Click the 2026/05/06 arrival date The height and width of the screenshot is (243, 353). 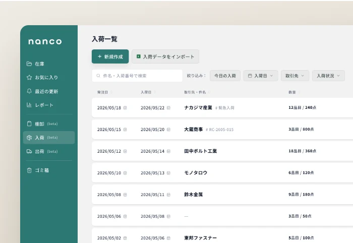point(152,238)
